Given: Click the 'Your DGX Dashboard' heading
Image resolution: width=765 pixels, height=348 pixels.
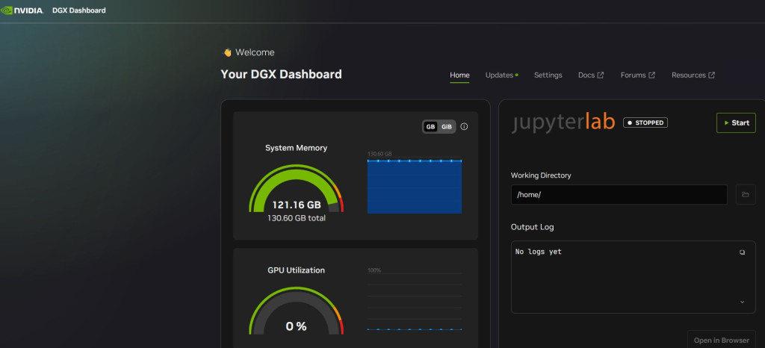Looking at the screenshot, I should tap(281, 75).
